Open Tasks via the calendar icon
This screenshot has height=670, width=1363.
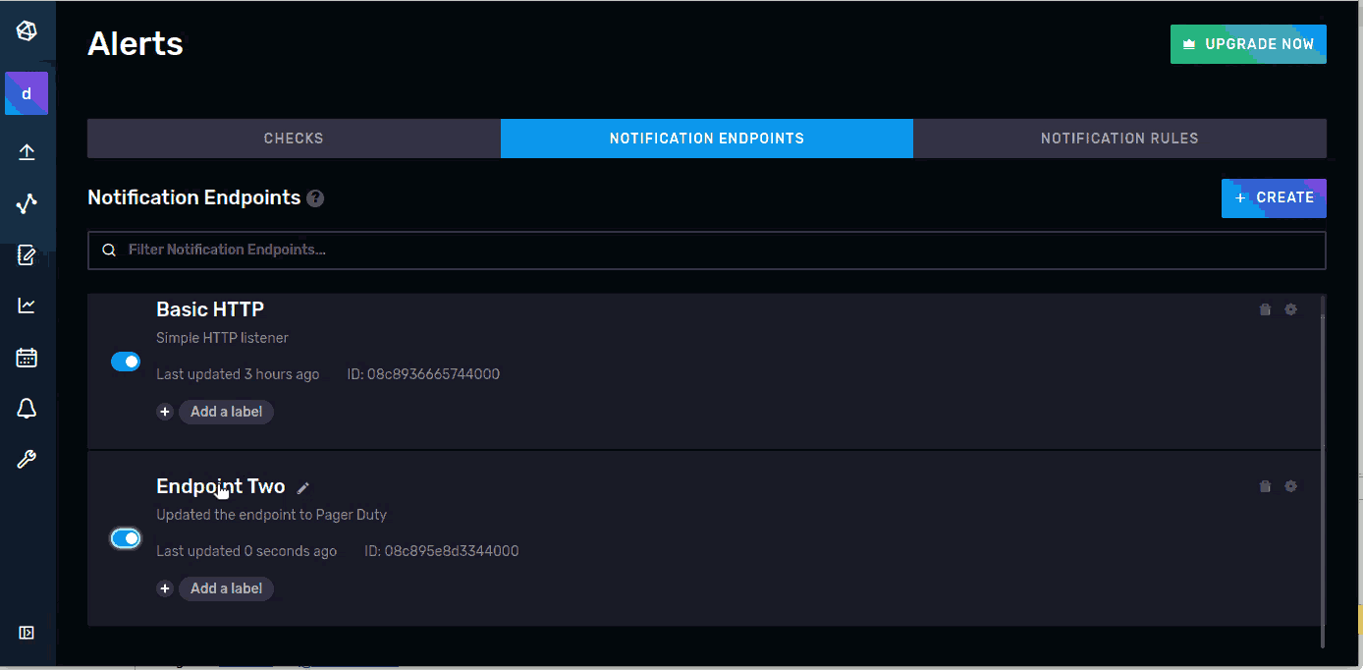pos(27,357)
